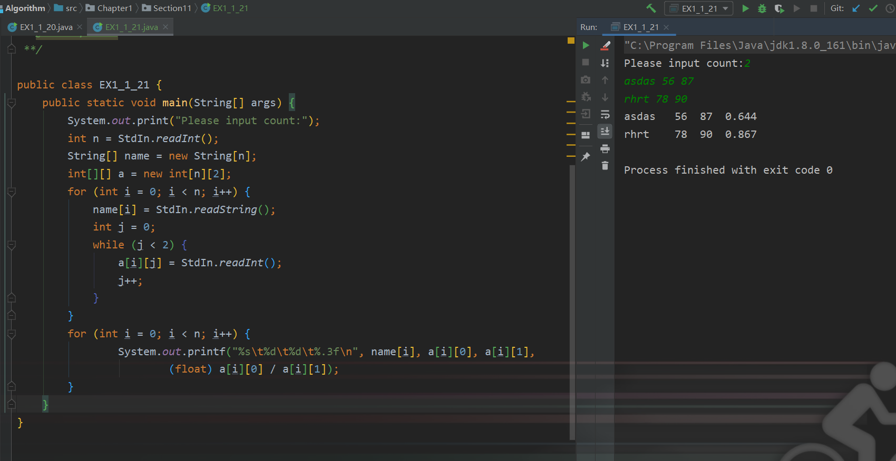Click the sort-down arrow icon in Run panel
896x461 pixels.
[x=605, y=63]
